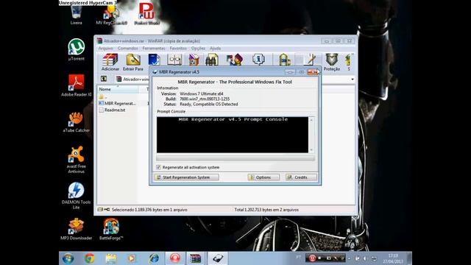Expand the WinRAR archive path dropdown arrow
The width and height of the screenshot is (471, 265).
click(353, 79)
